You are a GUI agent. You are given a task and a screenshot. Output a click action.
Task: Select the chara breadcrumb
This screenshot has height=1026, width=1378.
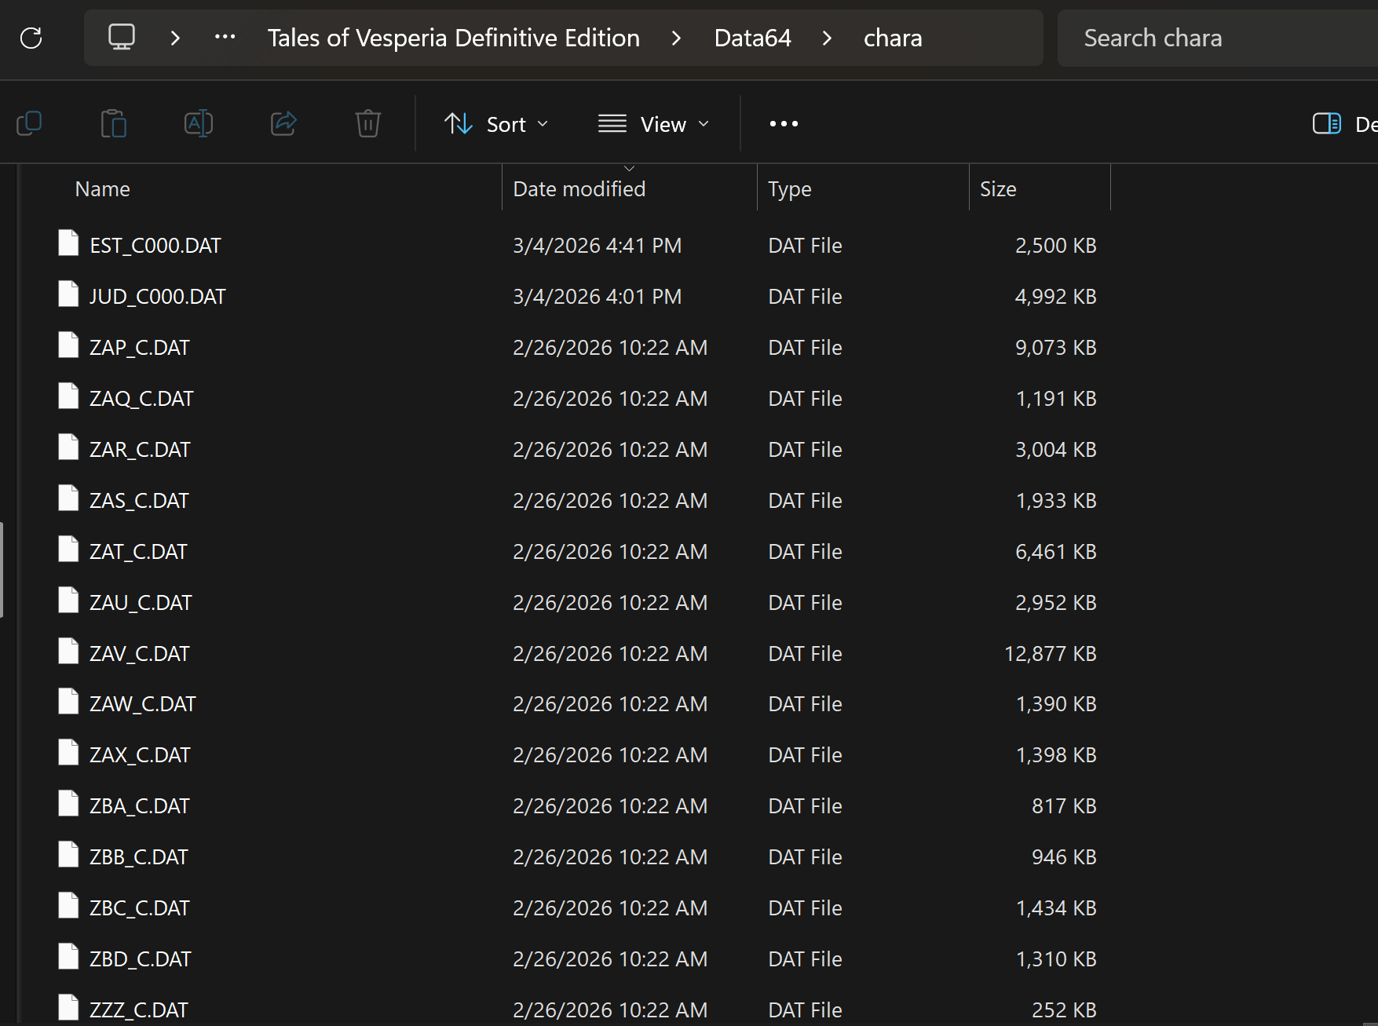point(893,38)
